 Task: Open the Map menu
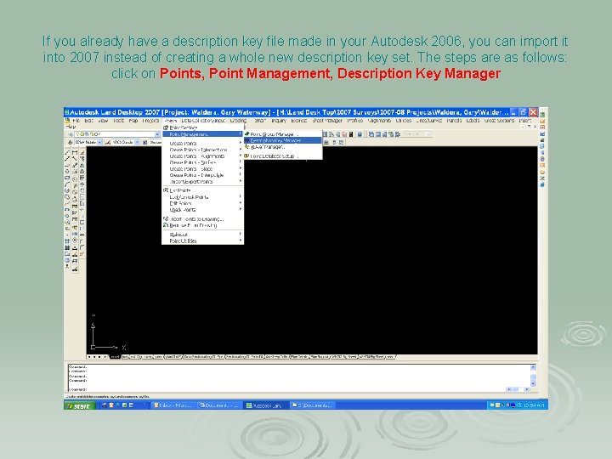(133, 121)
